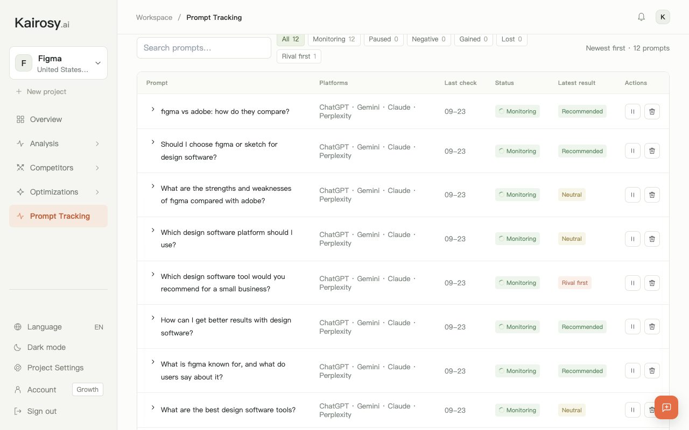Delete the 'better results' prompt
689x430 pixels.
tap(652, 327)
